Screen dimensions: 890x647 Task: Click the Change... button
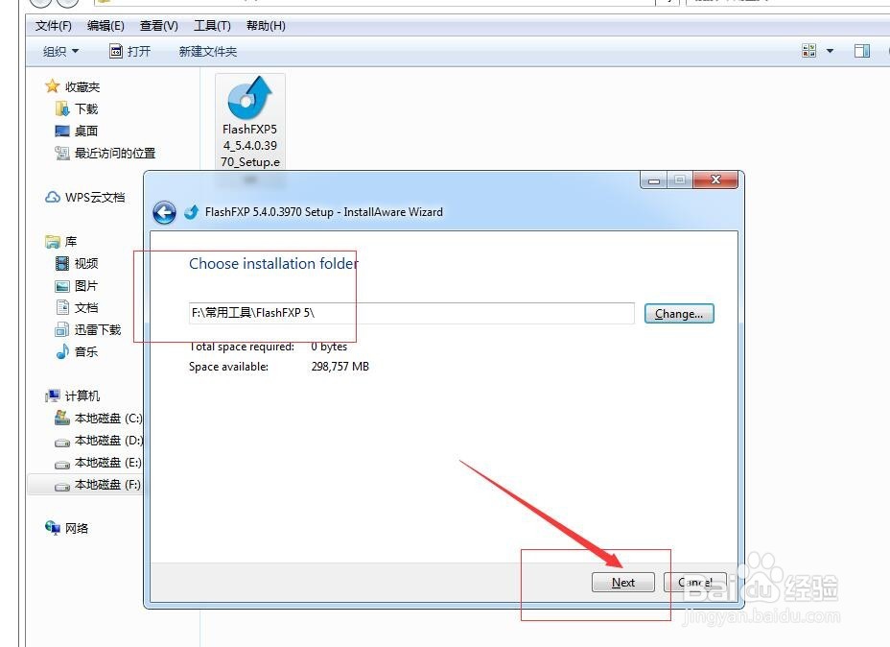(679, 314)
